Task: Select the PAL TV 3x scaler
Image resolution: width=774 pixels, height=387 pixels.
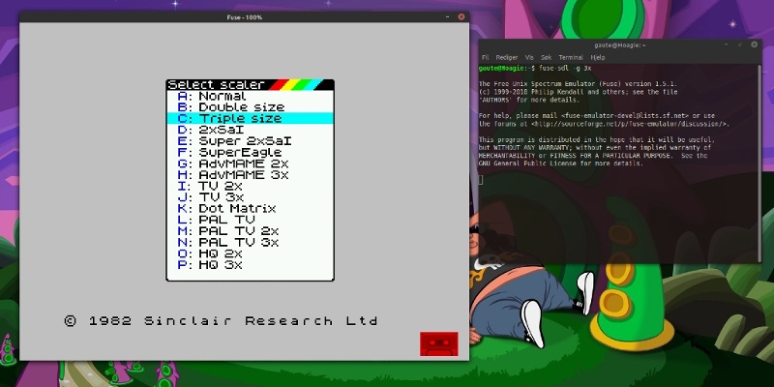Action: (251, 243)
